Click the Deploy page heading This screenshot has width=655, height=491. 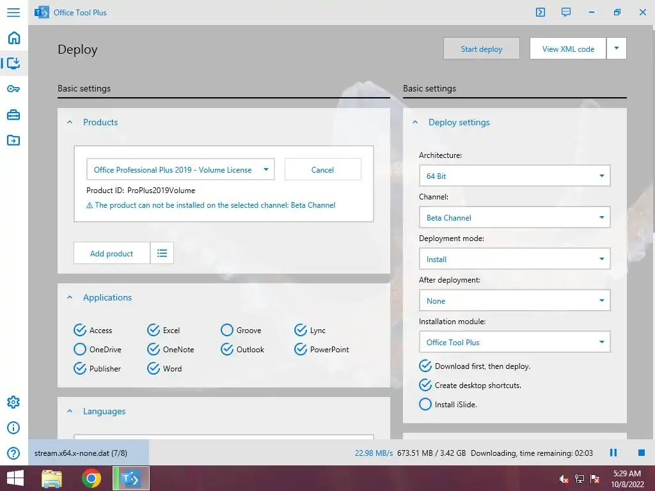point(77,49)
